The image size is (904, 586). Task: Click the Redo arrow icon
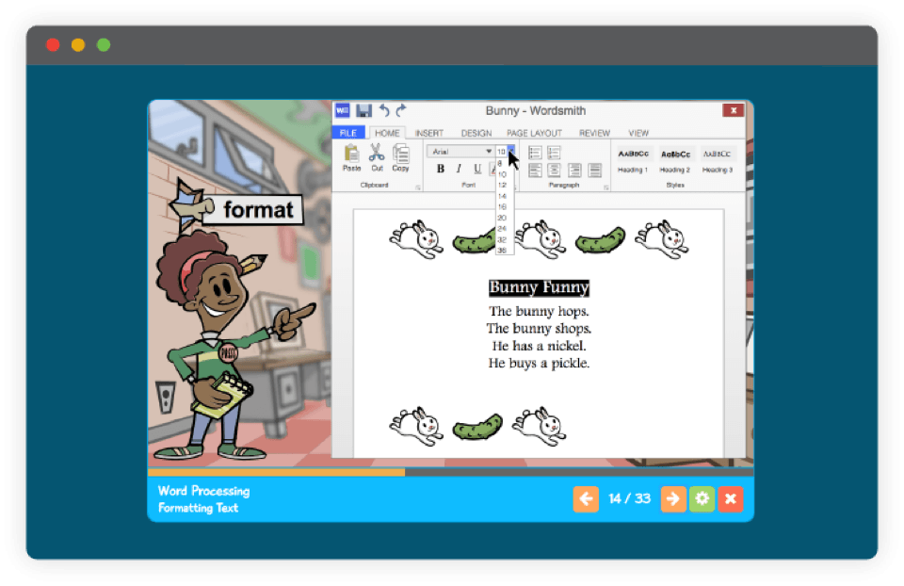(401, 110)
